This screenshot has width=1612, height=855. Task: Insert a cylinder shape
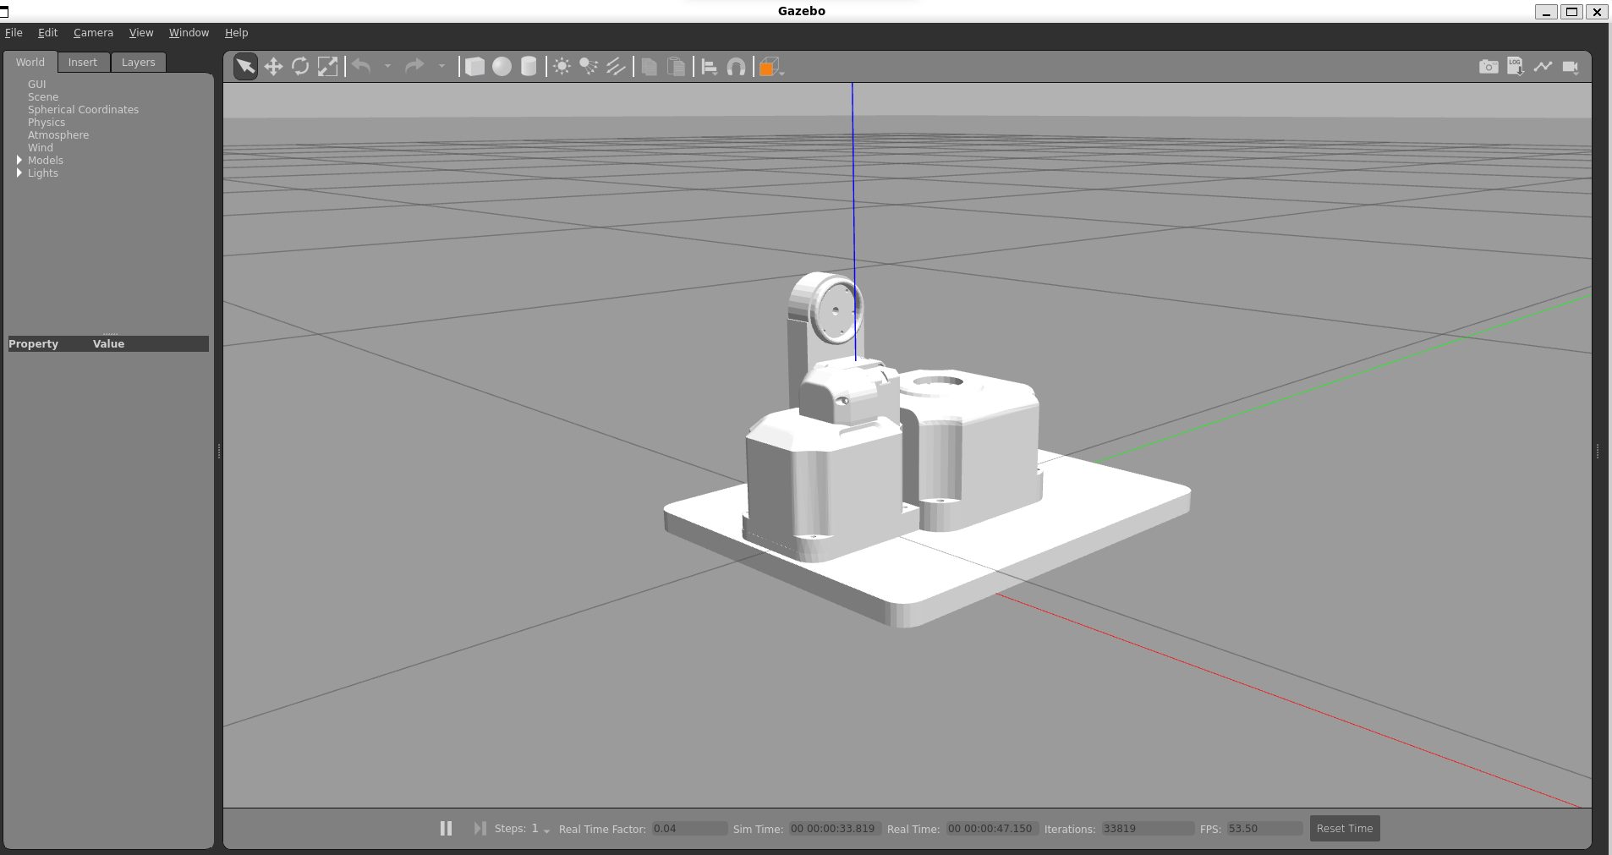pos(529,67)
